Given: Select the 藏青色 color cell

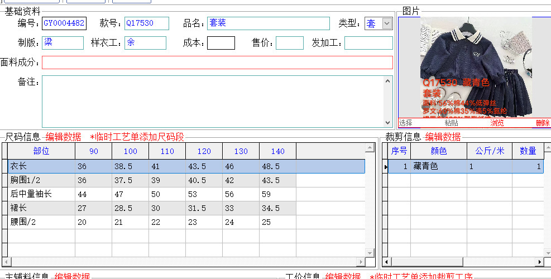Looking at the screenshot, I should [438, 166].
